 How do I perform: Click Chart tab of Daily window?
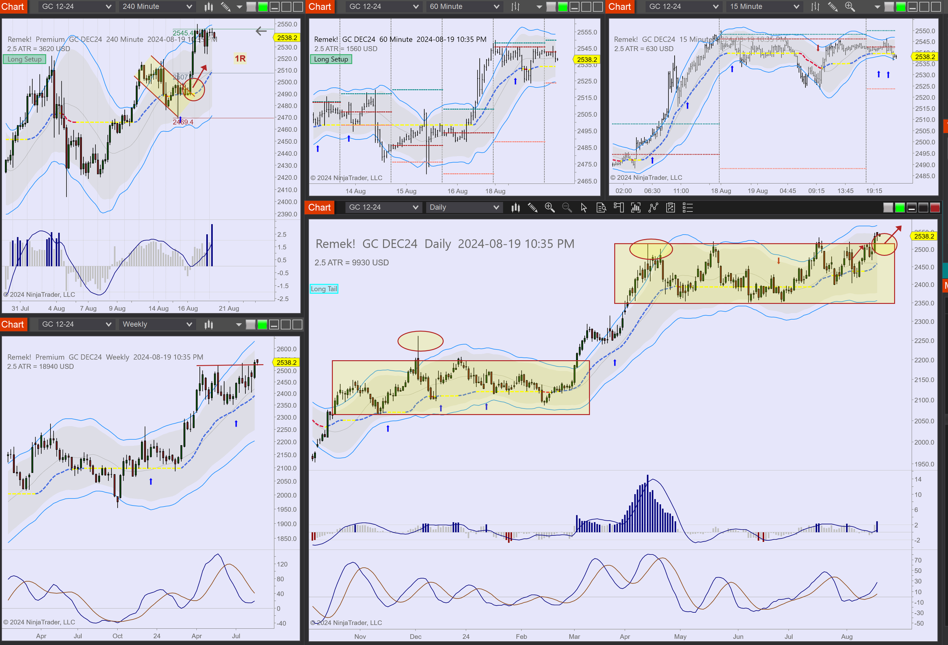[x=319, y=207]
